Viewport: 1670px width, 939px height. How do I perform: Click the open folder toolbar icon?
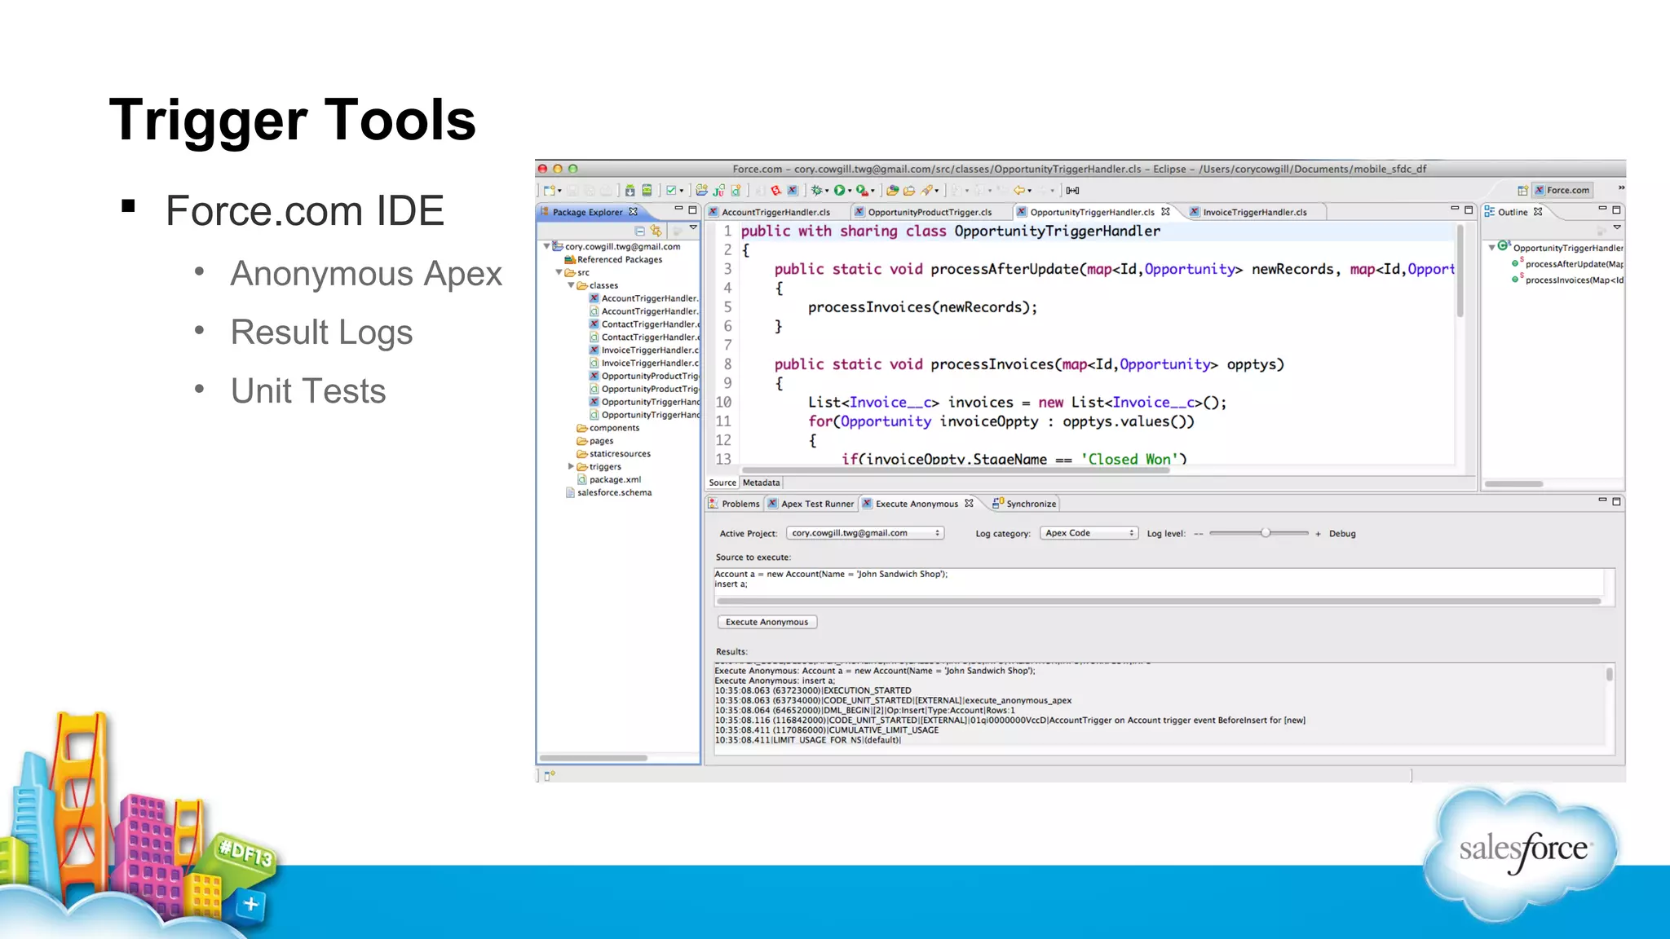pos(909,191)
